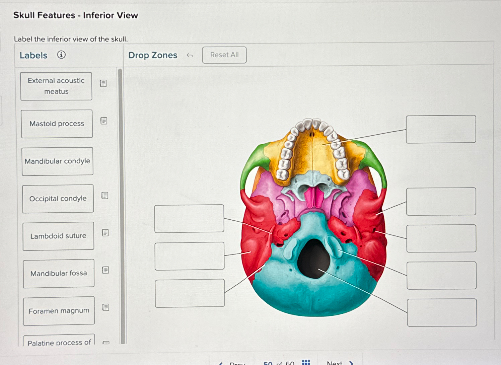501x365 pixels.
Task: Open the info icon next to Labels
Action: click(62, 55)
